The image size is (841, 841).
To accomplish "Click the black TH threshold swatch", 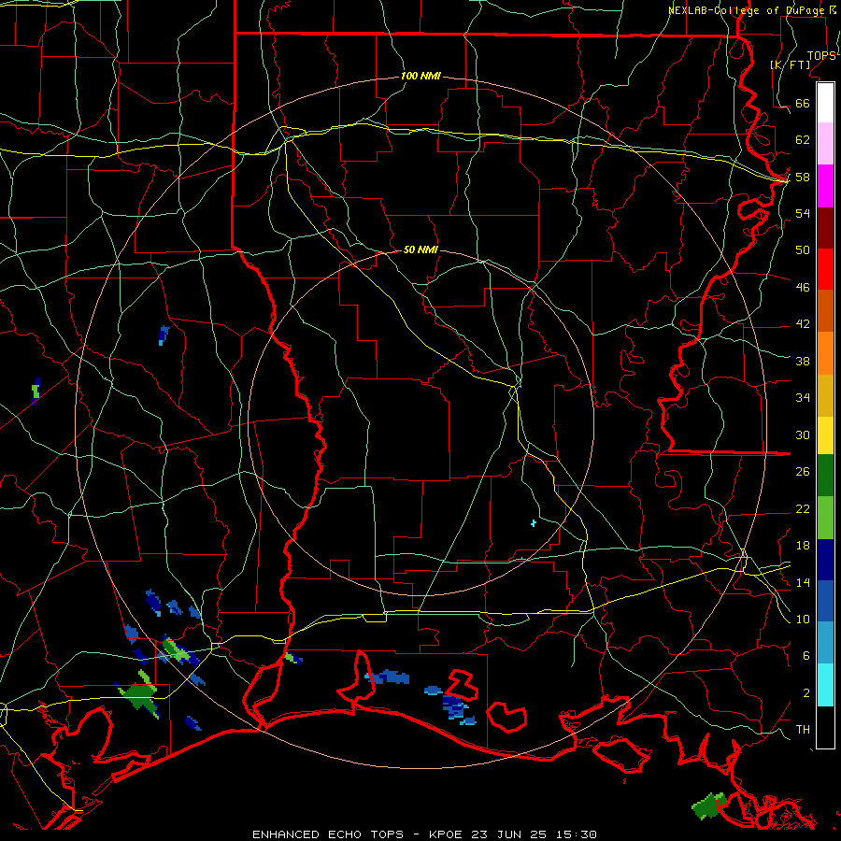I will click(x=825, y=727).
